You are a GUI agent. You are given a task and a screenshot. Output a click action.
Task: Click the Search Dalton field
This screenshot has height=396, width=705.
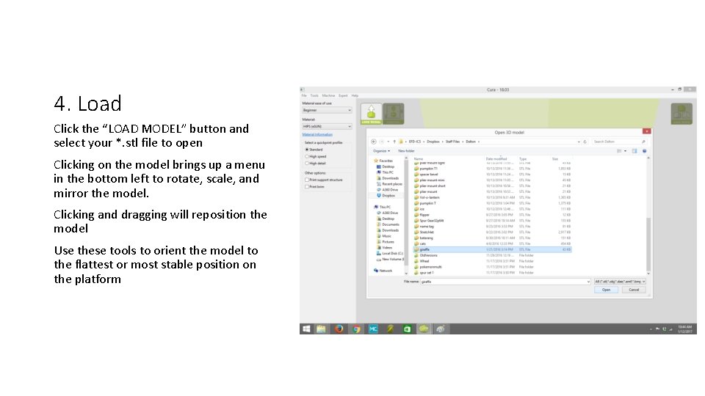point(618,142)
